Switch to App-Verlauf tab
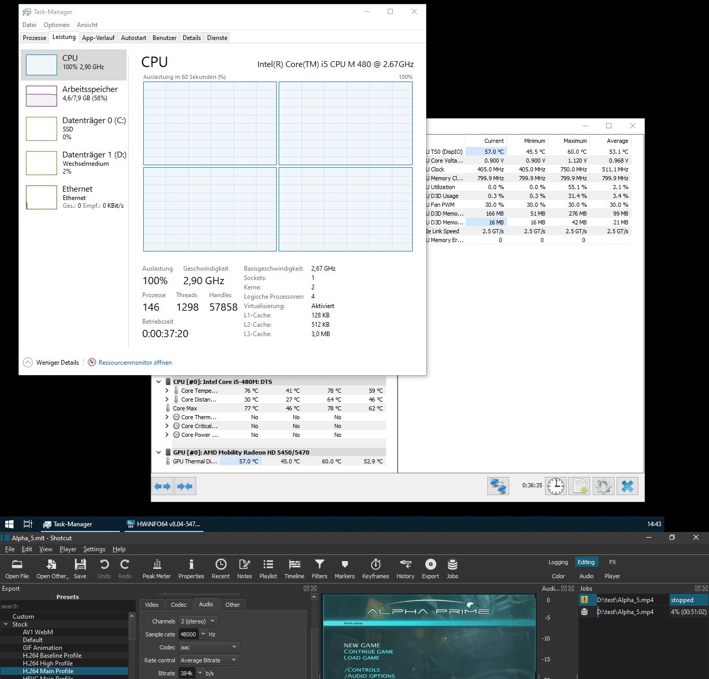The image size is (709, 679). (x=98, y=38)
